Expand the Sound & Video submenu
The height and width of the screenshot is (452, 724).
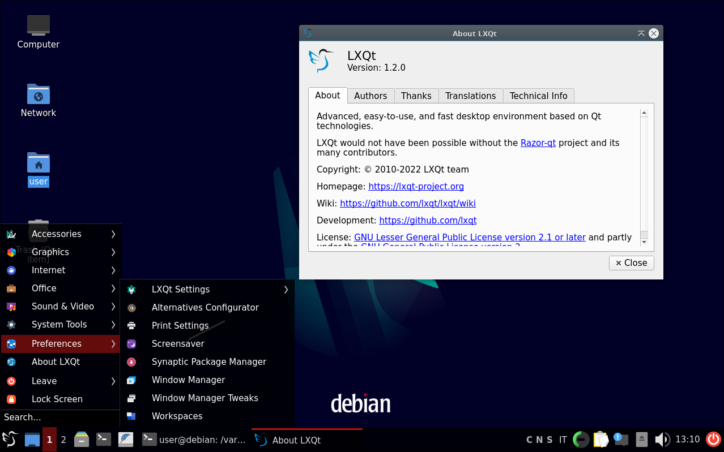pos(61,307)
